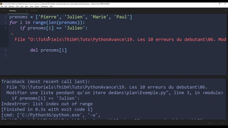Open the Selection menu
Screen dimensions: 228x128
pos(11,6)
